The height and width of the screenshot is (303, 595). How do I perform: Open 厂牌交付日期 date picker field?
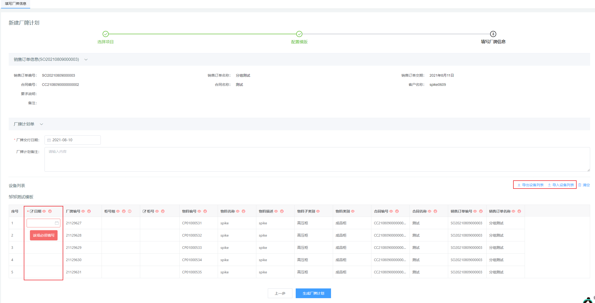point(73,140)
